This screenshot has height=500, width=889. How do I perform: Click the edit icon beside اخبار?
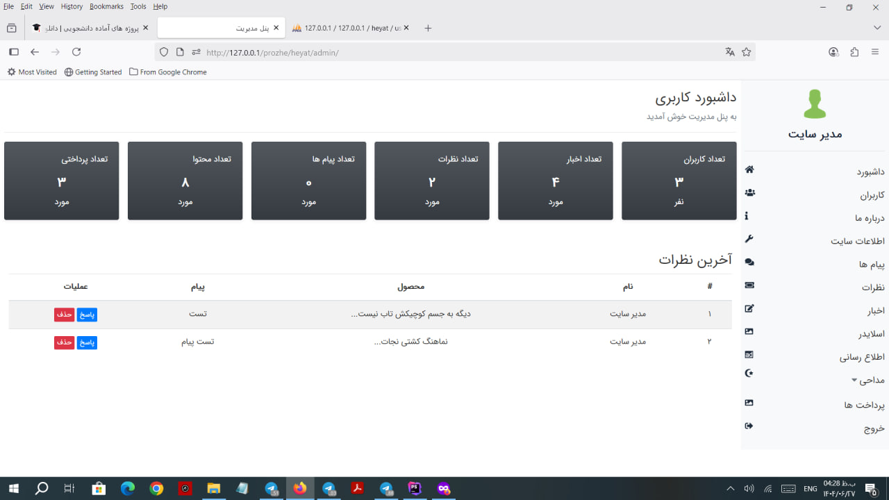(749, 308)
